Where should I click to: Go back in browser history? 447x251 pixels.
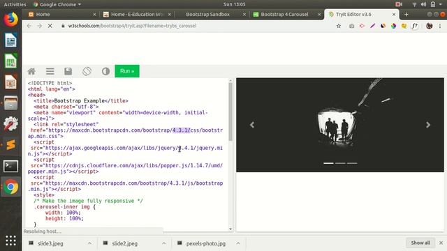tap(29, 26)
